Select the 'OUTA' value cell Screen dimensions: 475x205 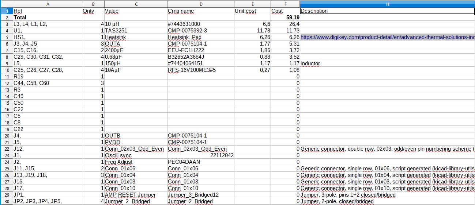tap(136, 44)
